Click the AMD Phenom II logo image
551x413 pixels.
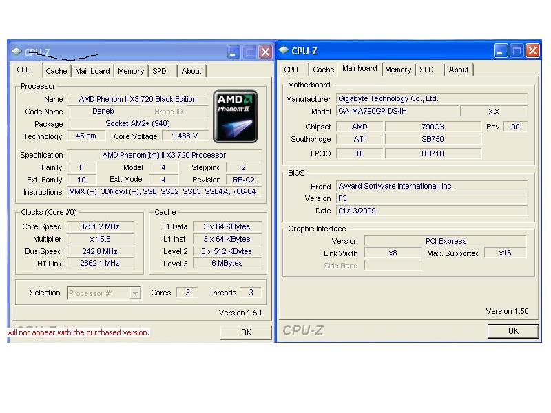(x=236, y=116)
